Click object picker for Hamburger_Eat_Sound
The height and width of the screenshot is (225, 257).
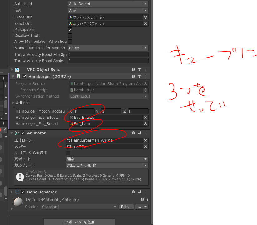tap(146, 124)
